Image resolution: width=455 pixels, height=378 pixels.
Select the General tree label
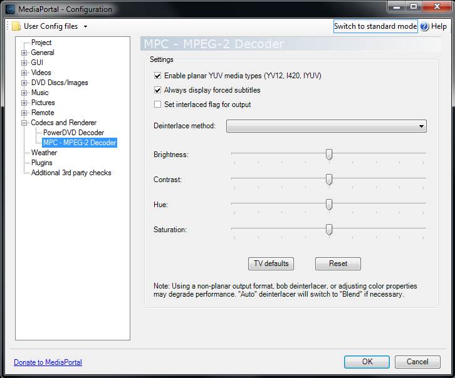click(x=43, y=53)
